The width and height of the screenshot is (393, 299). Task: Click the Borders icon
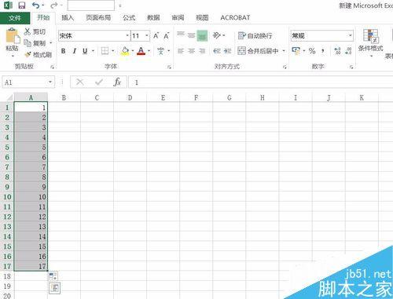coord(105,51)
